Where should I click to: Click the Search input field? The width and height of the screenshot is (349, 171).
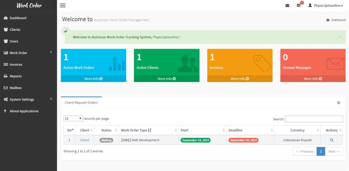point(314,119)
